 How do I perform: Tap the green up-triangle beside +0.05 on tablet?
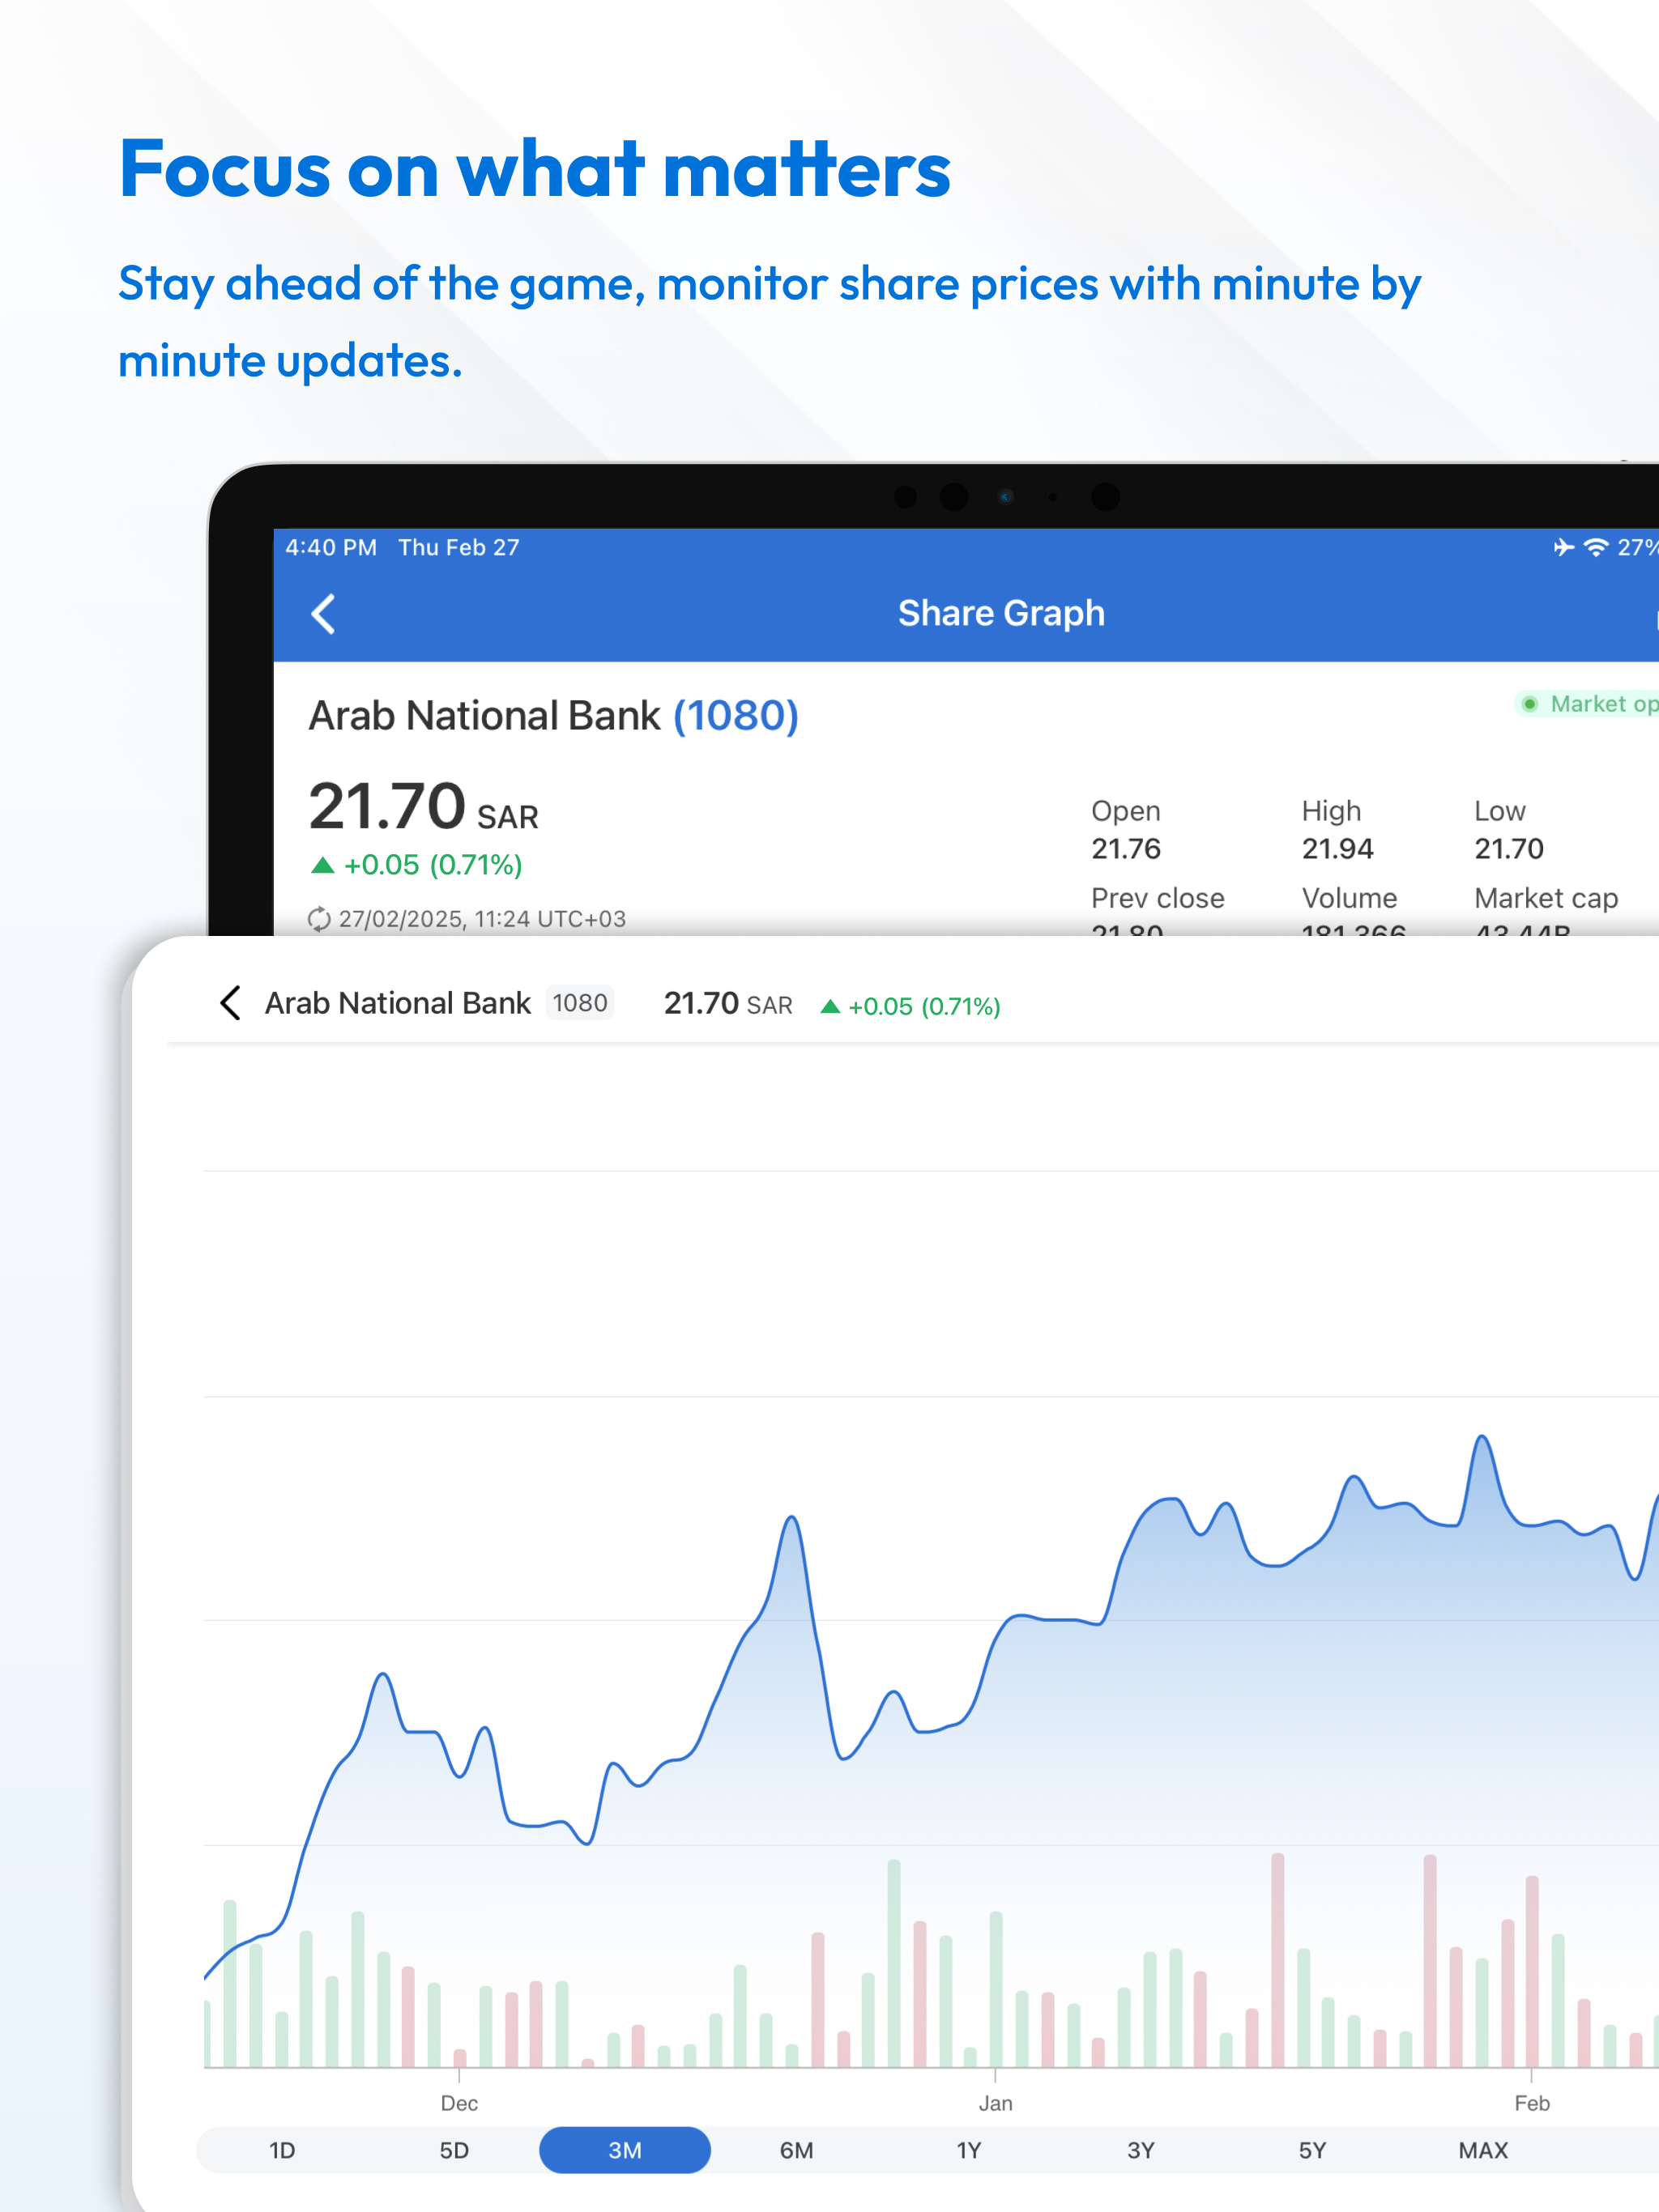(322, 865)
